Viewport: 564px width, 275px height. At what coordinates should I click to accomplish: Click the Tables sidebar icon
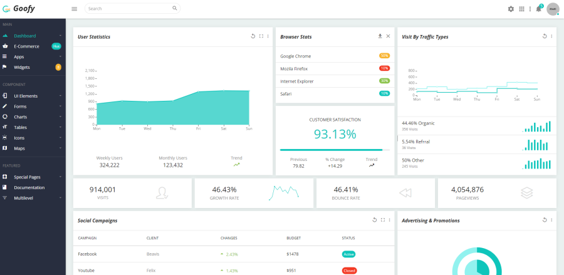[x=4, y=127]
